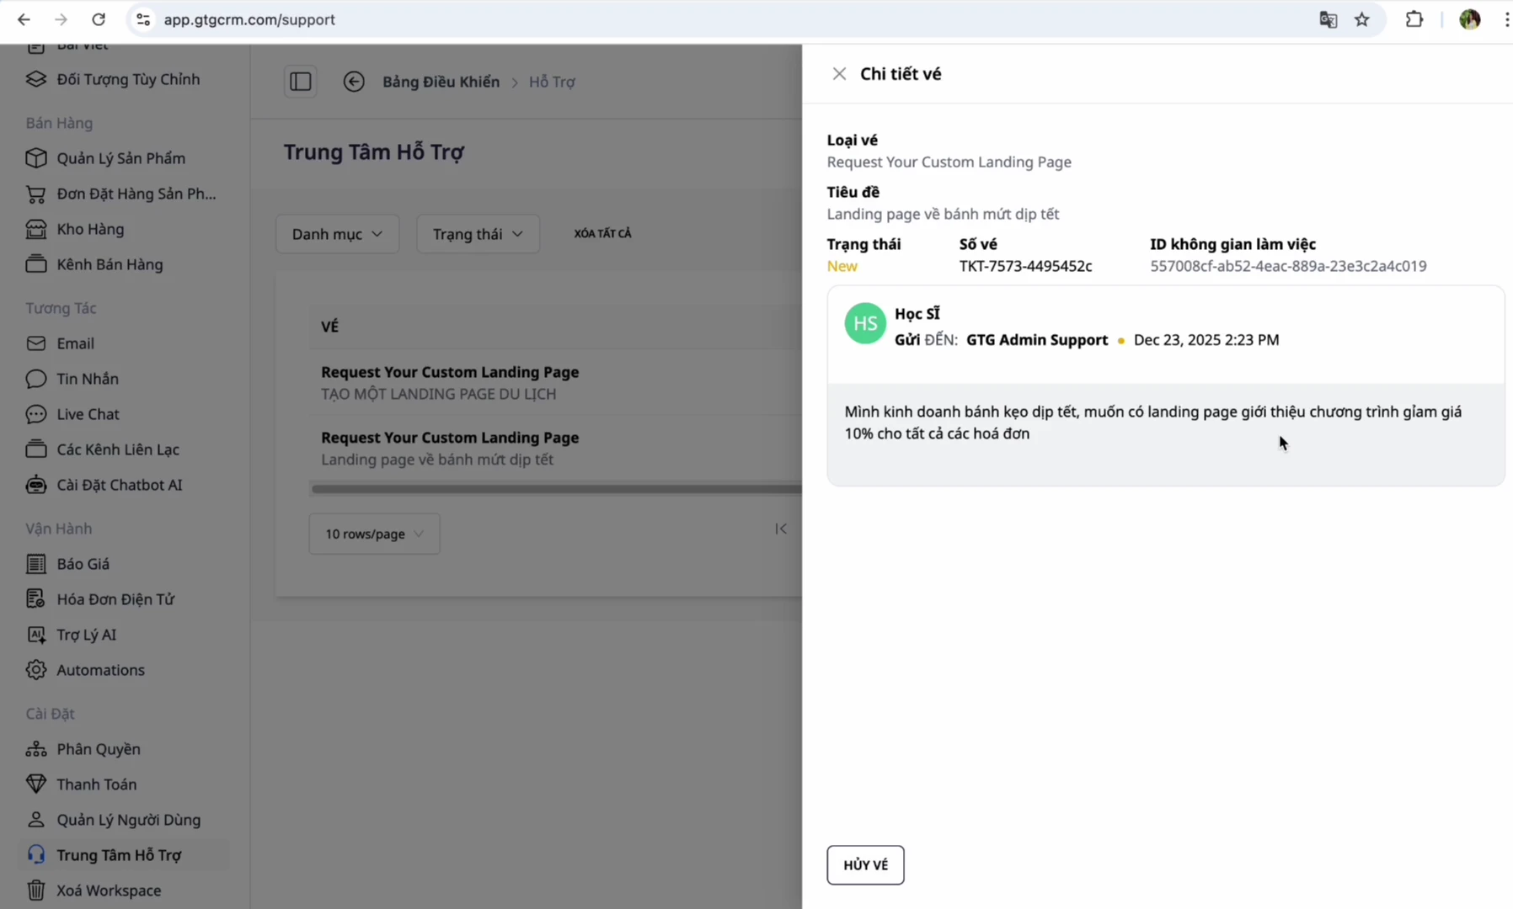Viewport: 1513px width, 909px height.
Task: Select Automations in sidebar menu
Action: (x=100, y=670)
